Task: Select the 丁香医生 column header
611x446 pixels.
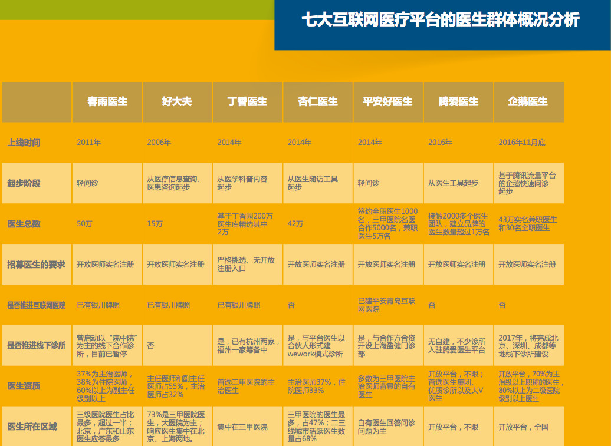Action: click(x=248, y=102)
